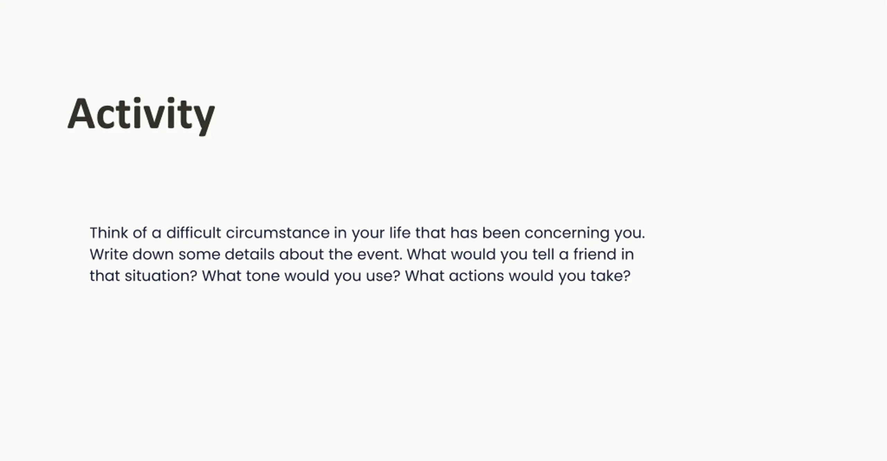Click the word difficult in the text

click(x=194, y=233)
